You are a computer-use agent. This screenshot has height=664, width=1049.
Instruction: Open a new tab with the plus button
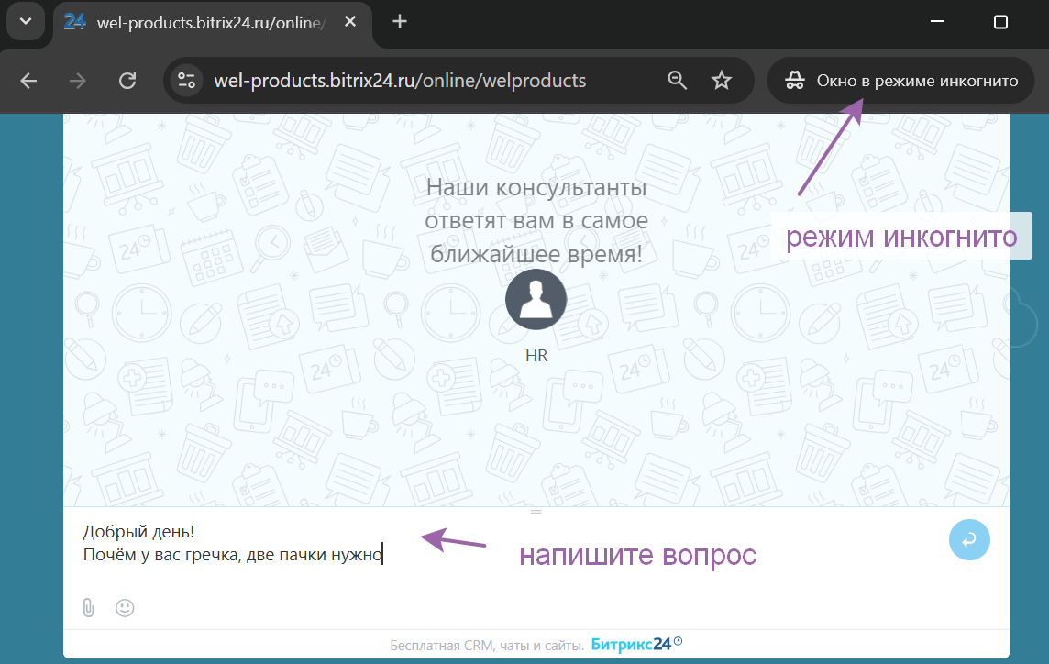(399, 20)
